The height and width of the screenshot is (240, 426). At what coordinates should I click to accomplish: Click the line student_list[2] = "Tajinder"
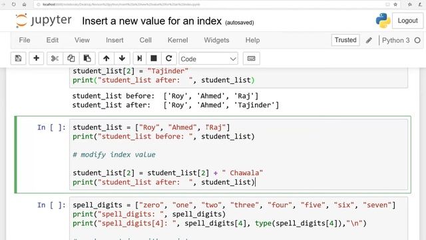pyautogui.click(x=130, y=71)
